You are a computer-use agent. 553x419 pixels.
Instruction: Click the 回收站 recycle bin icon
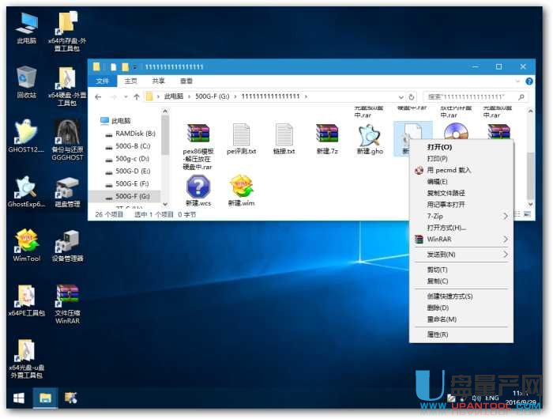(x=26, y=78)
